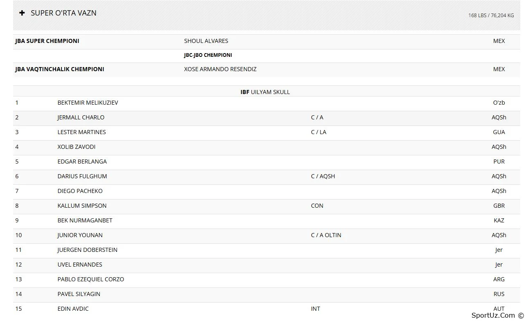This screenshot has width=528, height=323.
Task: Select XOLIB ZAVODI name
Action: (x=77, y=147)
